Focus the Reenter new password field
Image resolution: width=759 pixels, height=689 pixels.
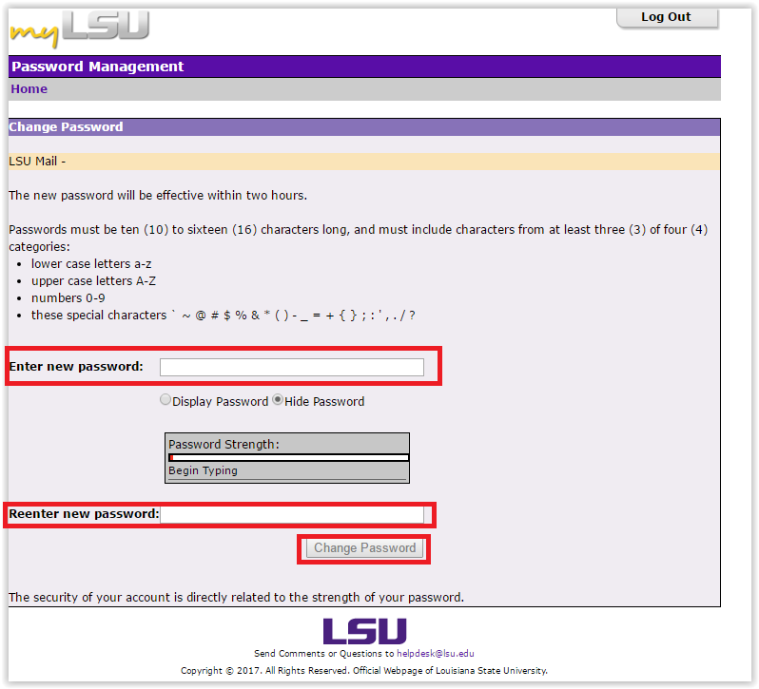pyautogui.click(x=292, y=514)
